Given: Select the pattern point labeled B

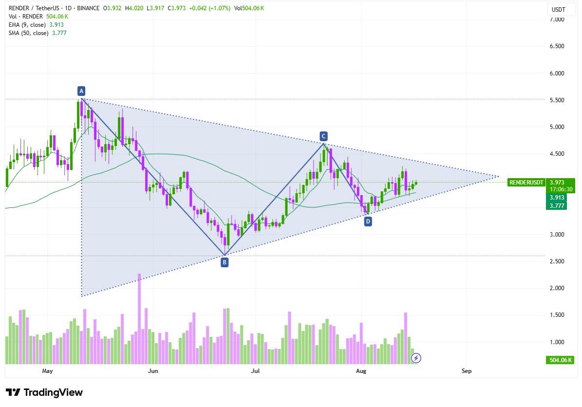Looking at the screenshot, I should pos(224,263).
